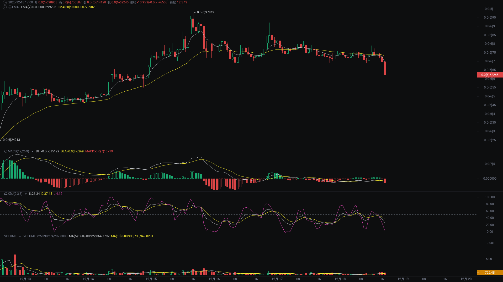Open the MACD(12,26,9) dropdown arrow
503x282 pixels.
coord(32,152)
